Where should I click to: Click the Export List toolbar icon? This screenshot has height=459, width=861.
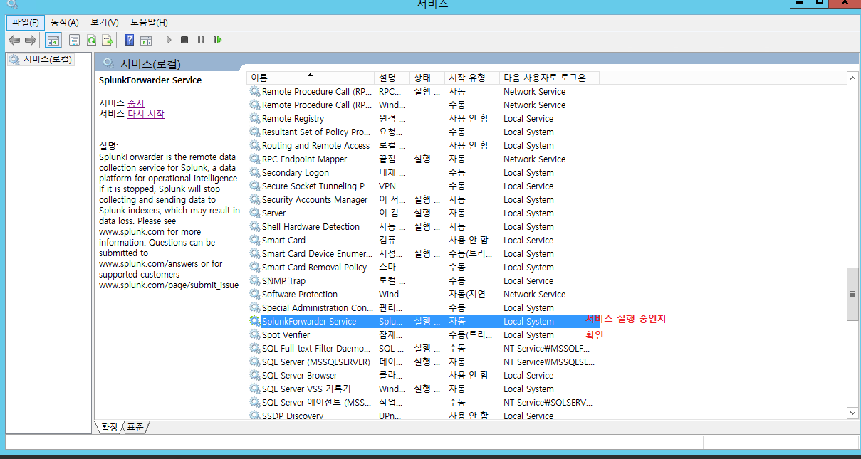click(x=108, y=40)
